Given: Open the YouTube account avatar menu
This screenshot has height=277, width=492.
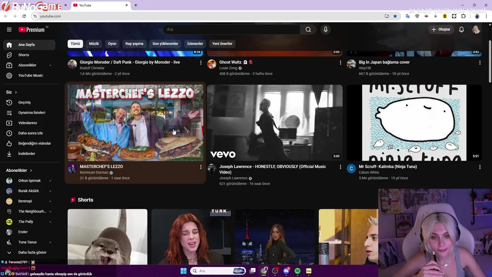Looking at the screenshot, I should (x=476, y=30).
